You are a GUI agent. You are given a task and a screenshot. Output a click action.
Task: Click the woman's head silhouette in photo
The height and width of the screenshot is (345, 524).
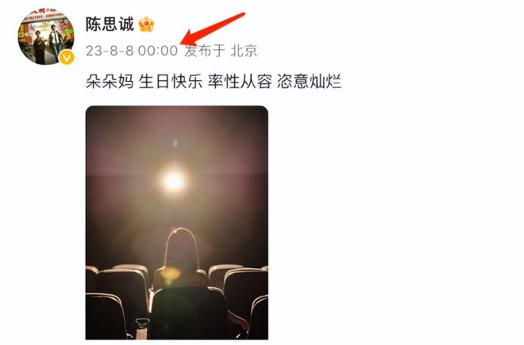182,247
